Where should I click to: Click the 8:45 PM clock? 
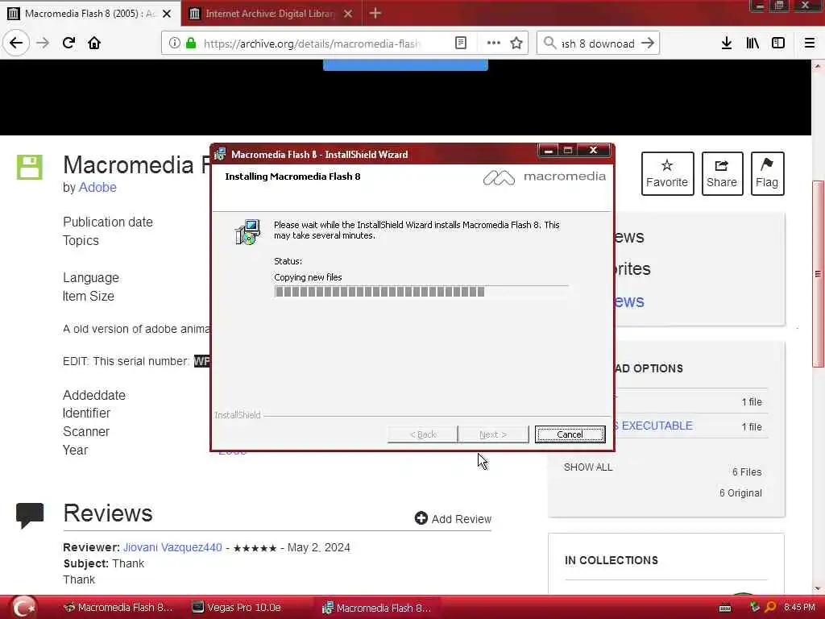(x=799, y=608)
